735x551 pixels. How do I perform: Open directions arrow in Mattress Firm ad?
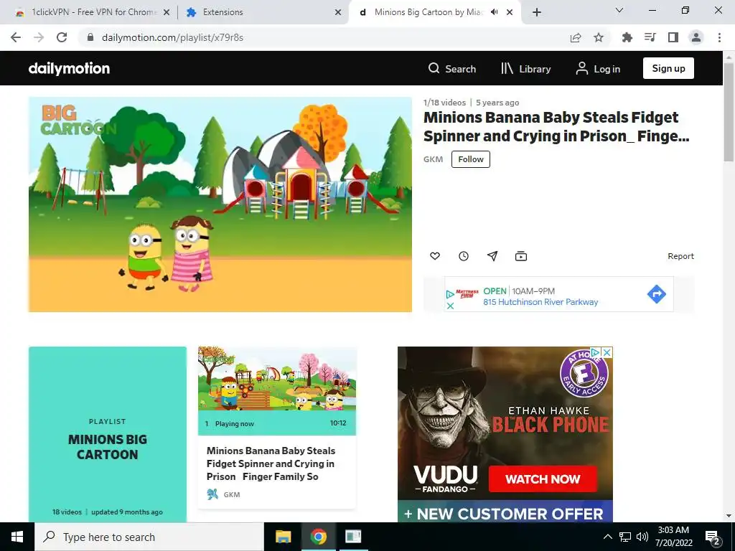(656, 294)
